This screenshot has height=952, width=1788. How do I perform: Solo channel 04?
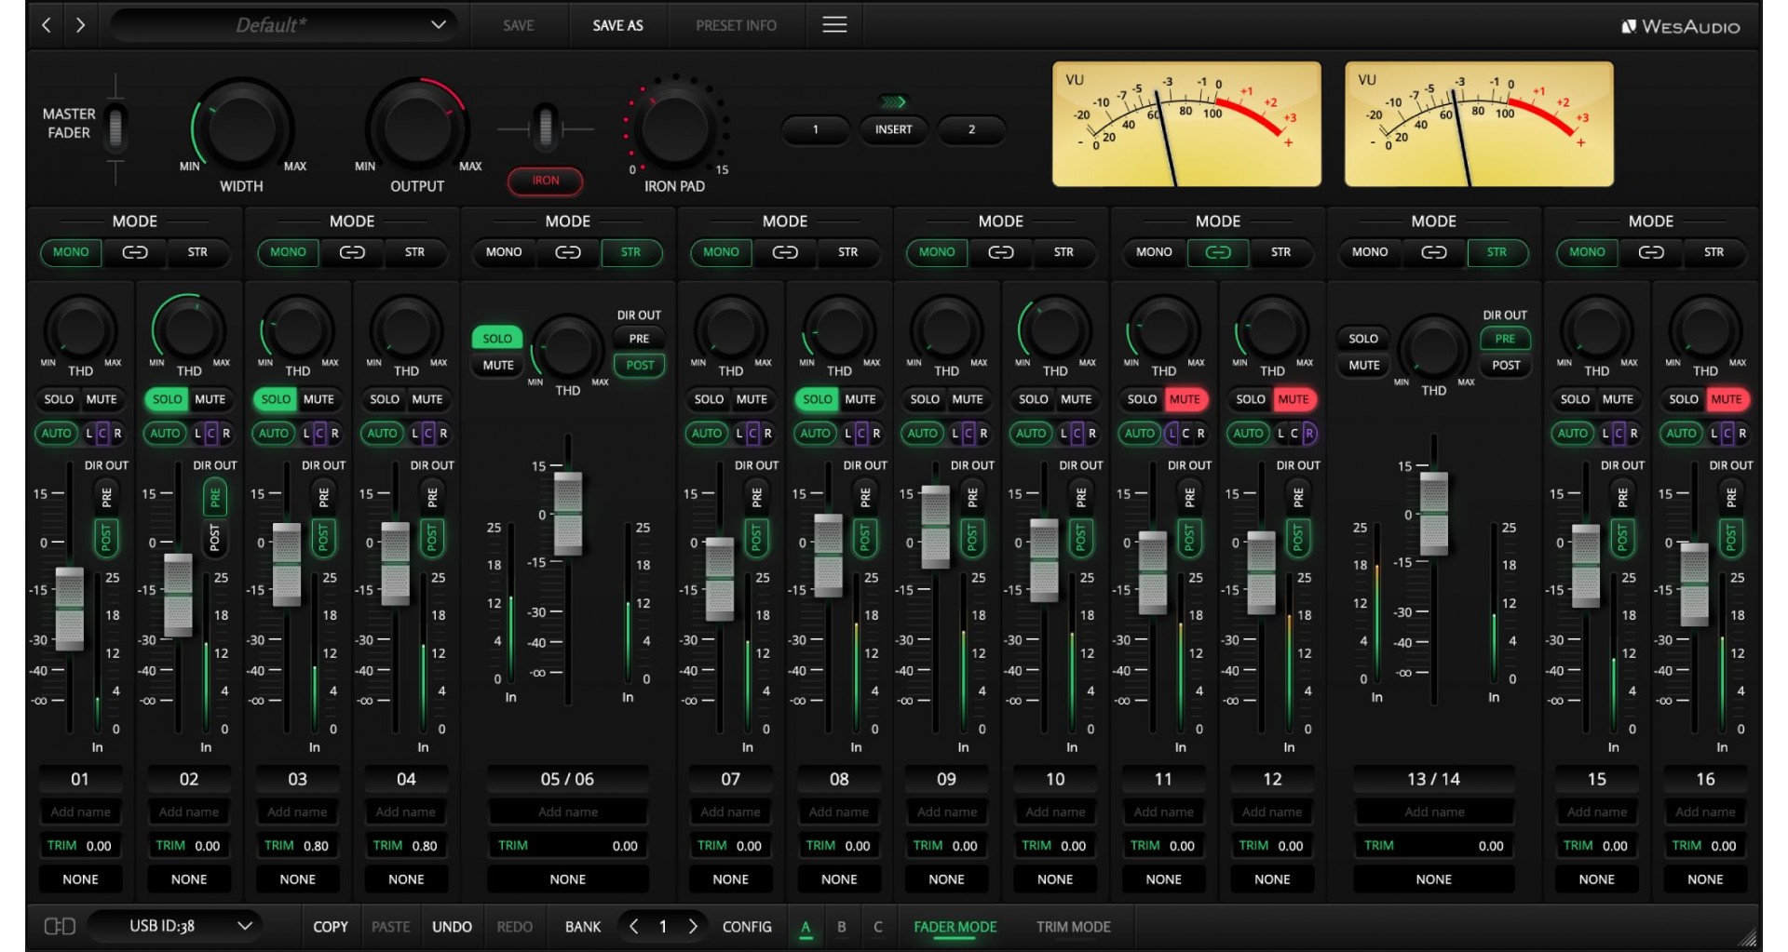385,399
